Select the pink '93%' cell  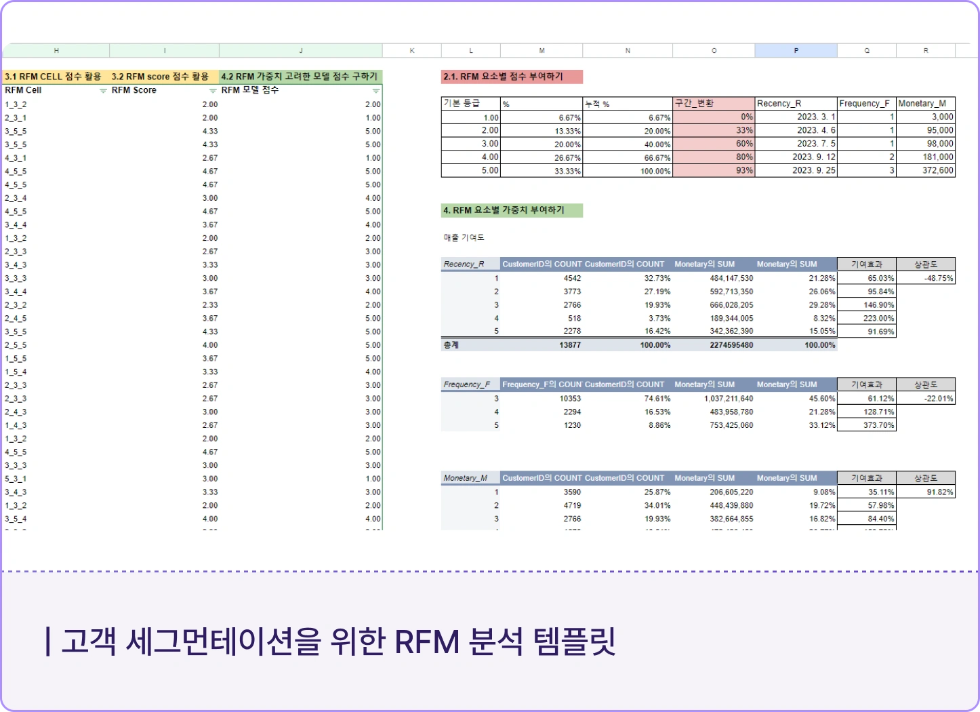click(714, 170)
